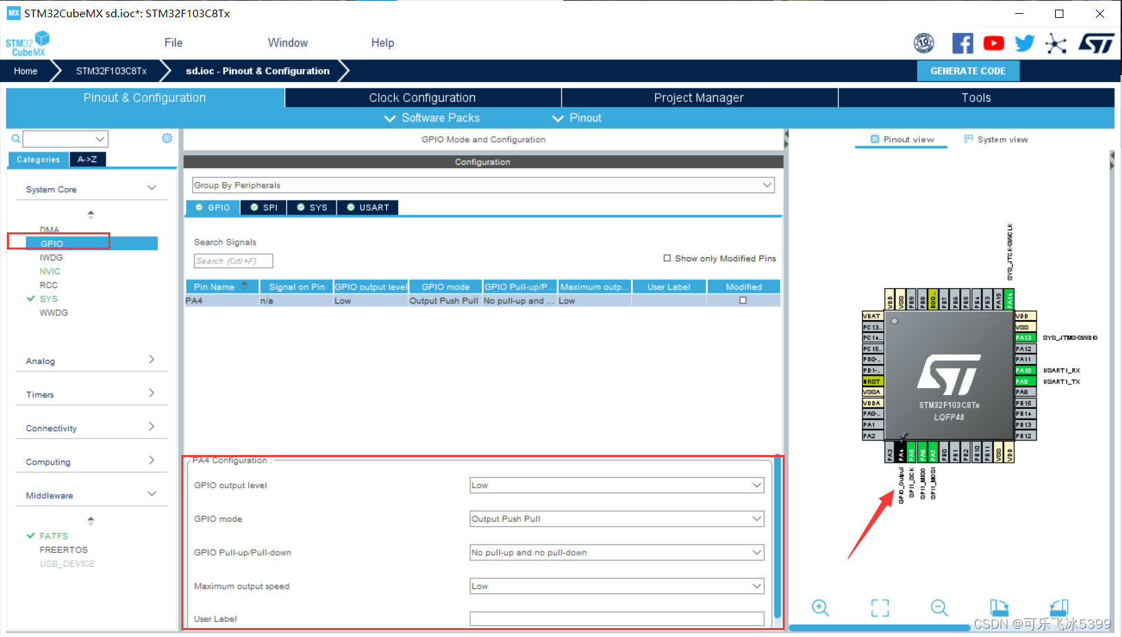
Task: Open the Facebook link icon
Action: tap(963, 43)
